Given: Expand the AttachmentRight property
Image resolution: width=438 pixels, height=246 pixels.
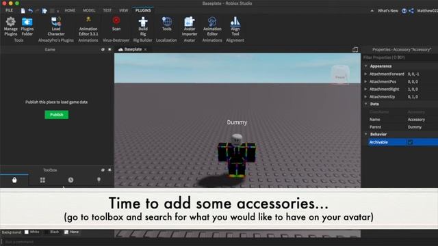Looking at the screenshot, I should point(365,89).
